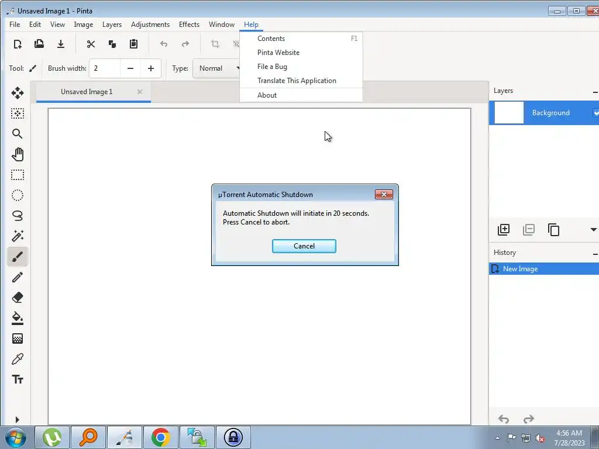
Task: Select the Paintbrush tool
Action: pos(17,257)
